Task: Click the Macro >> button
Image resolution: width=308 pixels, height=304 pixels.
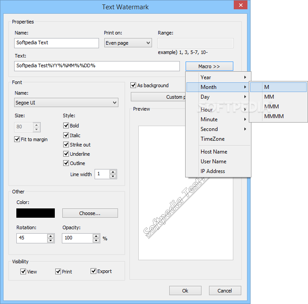Action: pos(209,66)
